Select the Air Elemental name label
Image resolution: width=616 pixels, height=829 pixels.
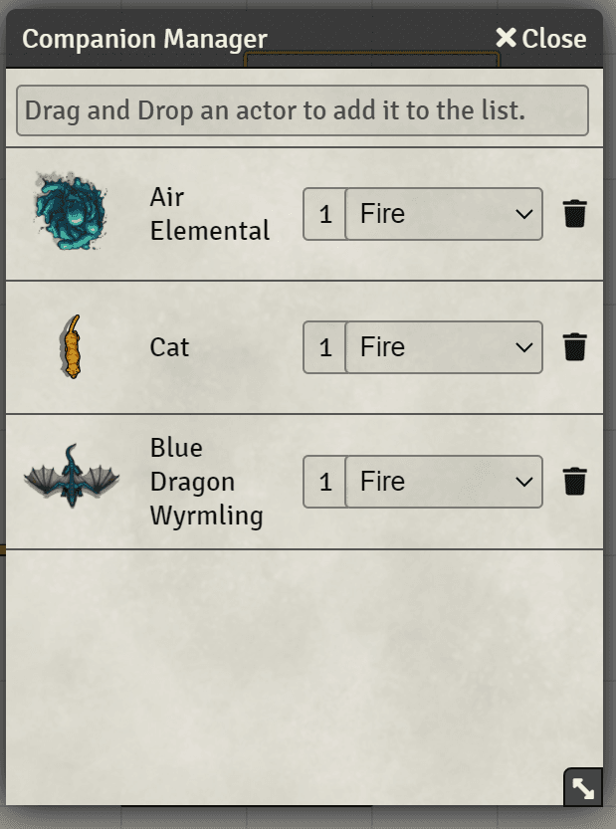tap(210, 214)
